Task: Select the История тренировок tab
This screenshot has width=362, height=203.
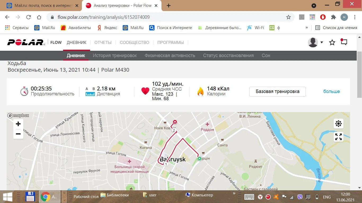Action: click(x=115, y=56)
